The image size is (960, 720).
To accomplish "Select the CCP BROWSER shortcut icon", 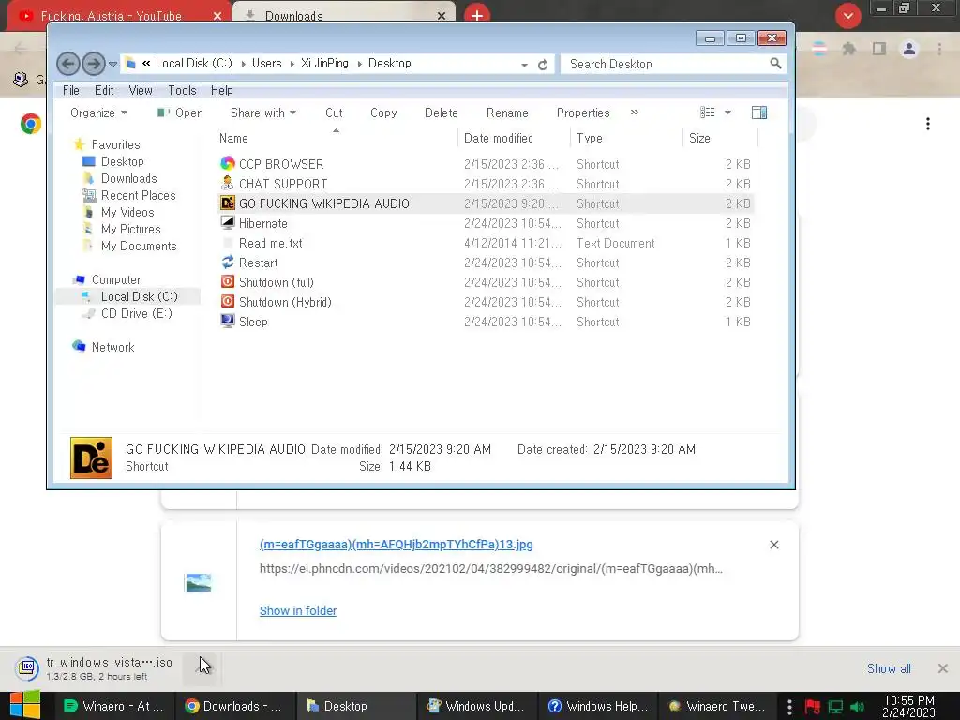I will click(228, 163).
